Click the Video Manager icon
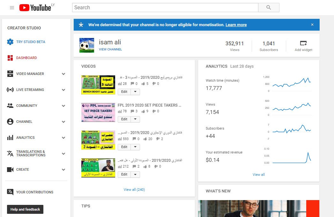Screen dimensions: 334x217 [10, 74]
